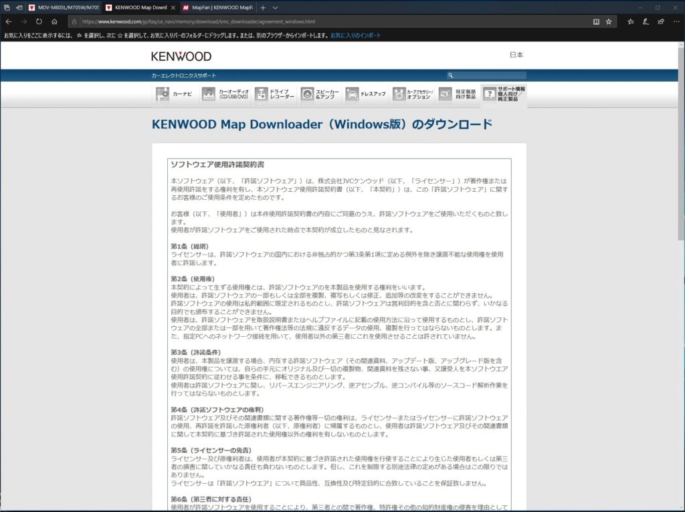Click the 特定販路向け製品 icon

pos(445,94)
